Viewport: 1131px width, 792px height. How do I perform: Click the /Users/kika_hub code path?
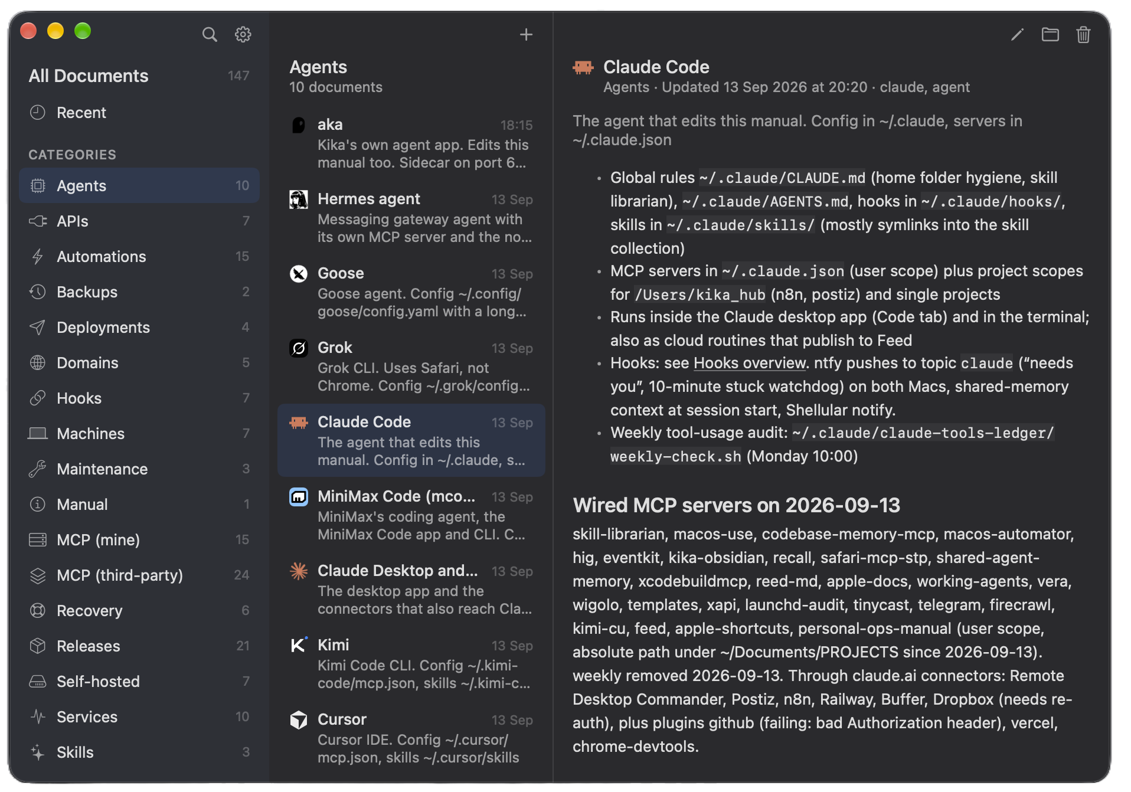[699, 295]
